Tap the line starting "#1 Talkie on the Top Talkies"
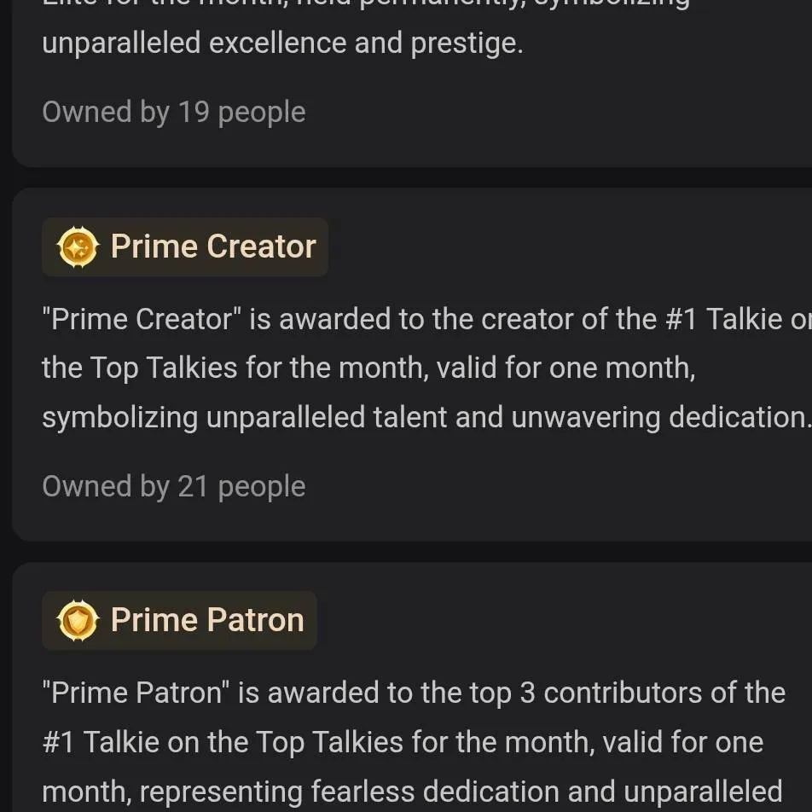 401,742
